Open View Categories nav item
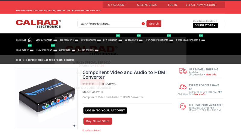241x135 pixels. tap(44, 40)
